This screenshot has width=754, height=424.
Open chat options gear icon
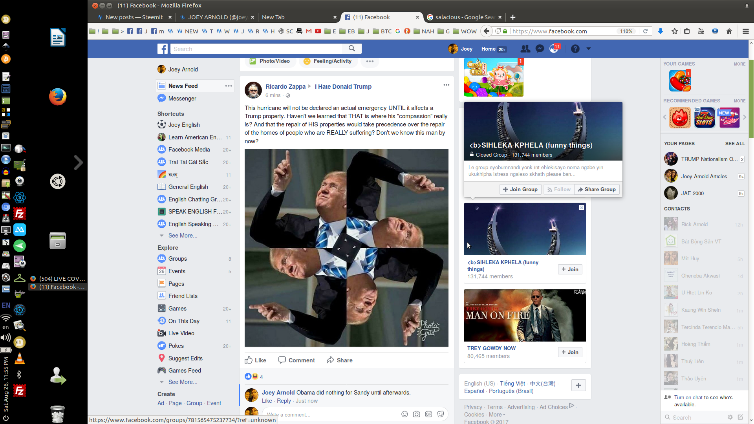coord(730,417)
